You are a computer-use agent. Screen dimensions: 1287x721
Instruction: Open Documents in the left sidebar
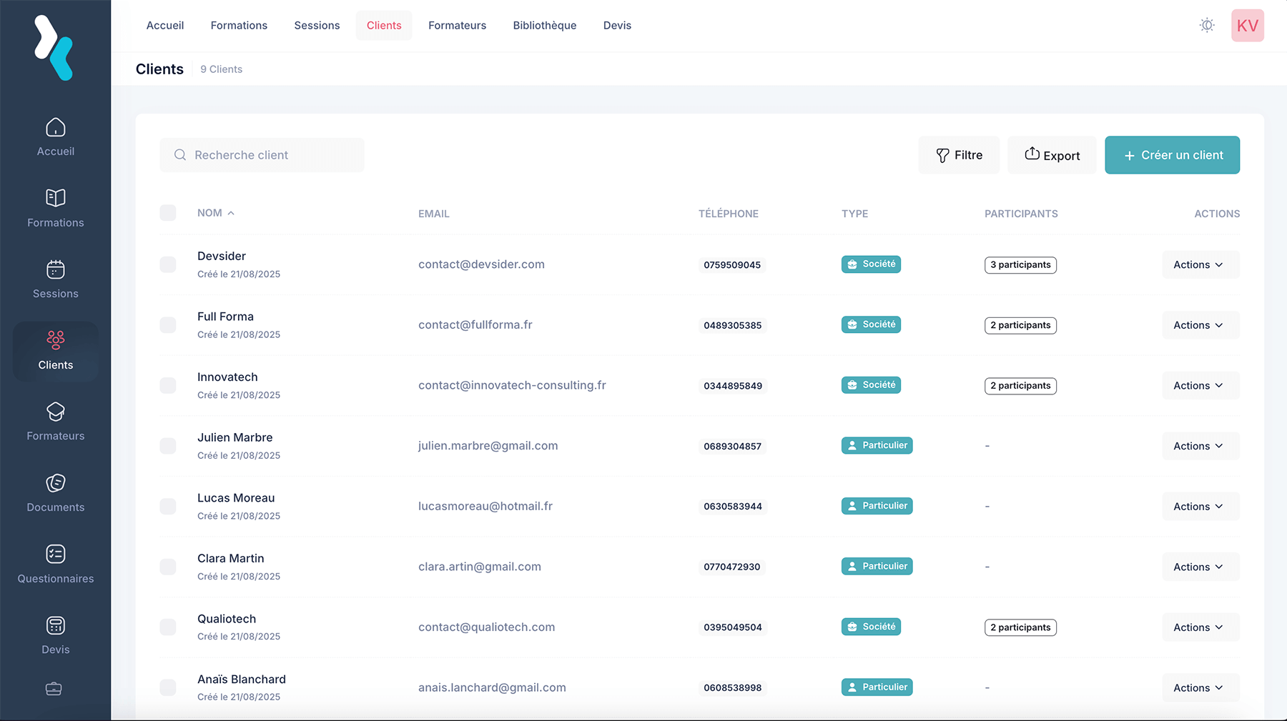pos(55,493)
